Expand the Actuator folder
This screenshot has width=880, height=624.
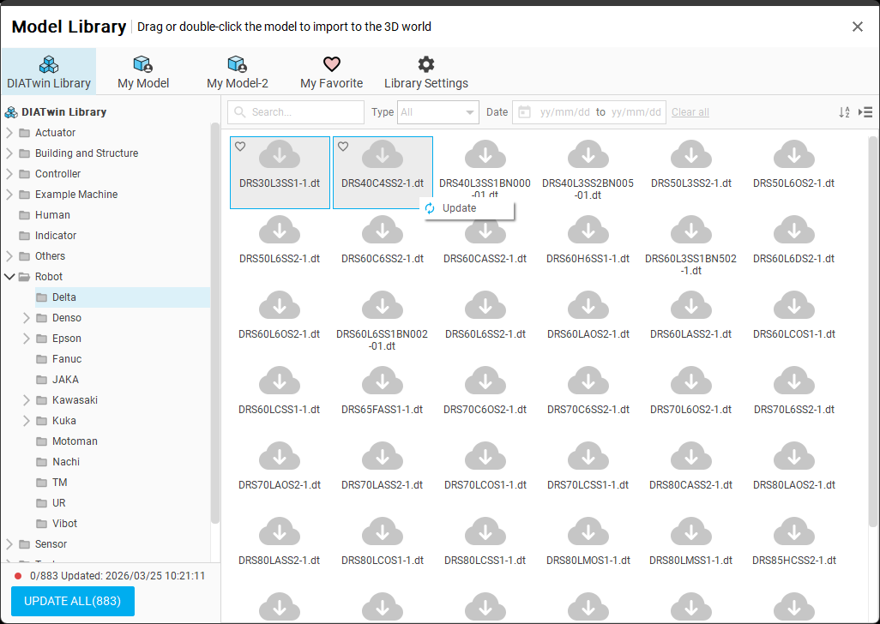[x=9, y=133]
